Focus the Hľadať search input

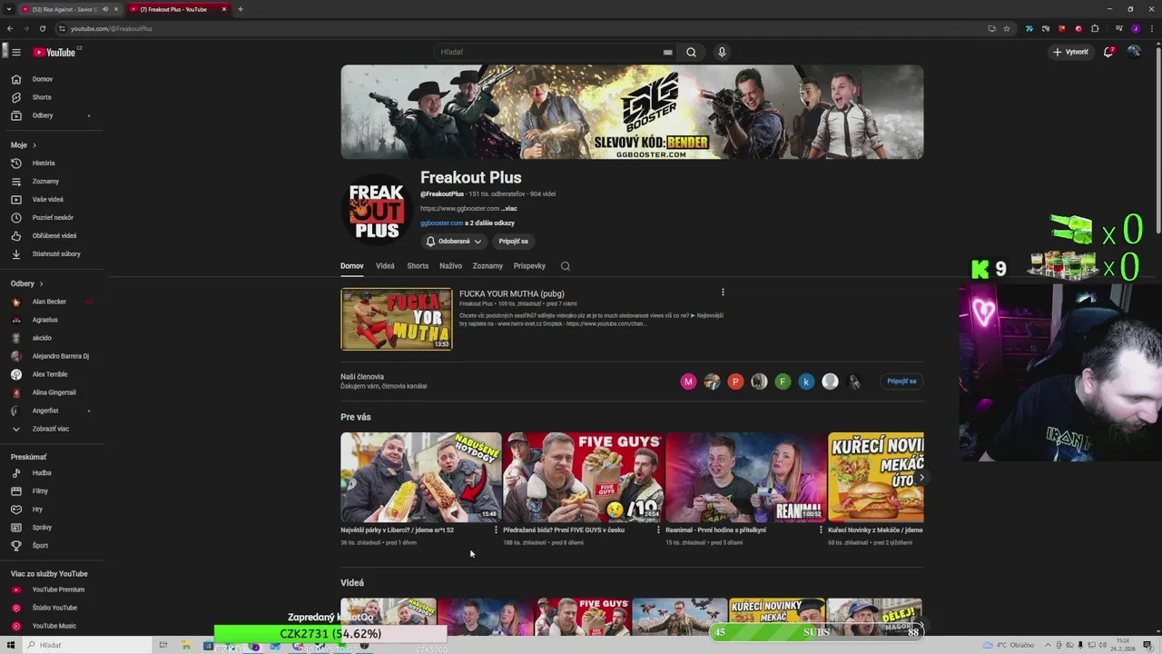pos(549,52)
